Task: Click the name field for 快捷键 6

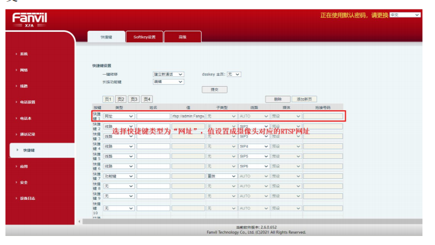Action: [153, 167]
